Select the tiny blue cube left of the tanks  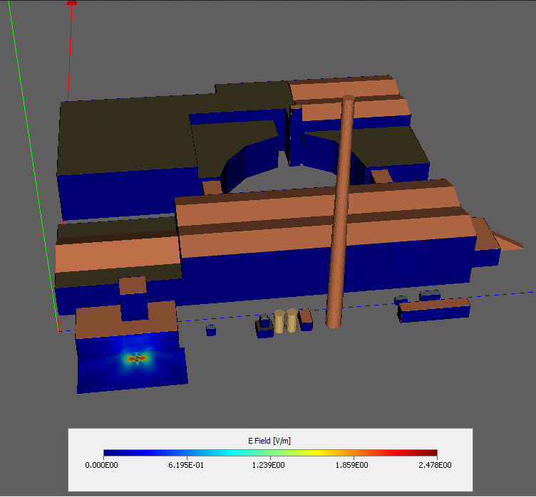coord(211,330)
